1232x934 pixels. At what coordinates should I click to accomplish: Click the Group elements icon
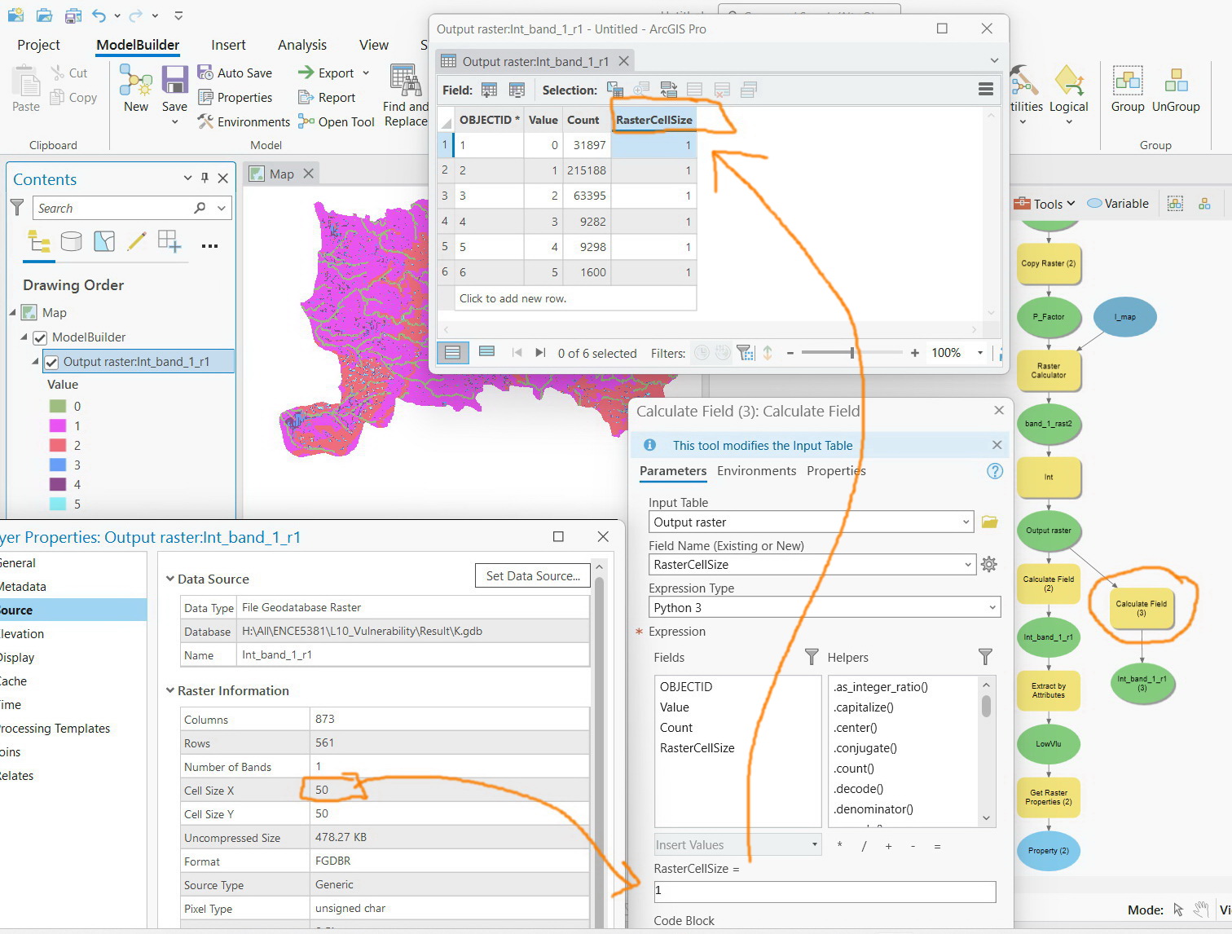(1128, 90)
